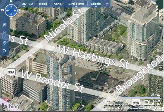The image size is (164, 112).
Task: Click the 50 yds scale bar
Action: tap(140, 98)
